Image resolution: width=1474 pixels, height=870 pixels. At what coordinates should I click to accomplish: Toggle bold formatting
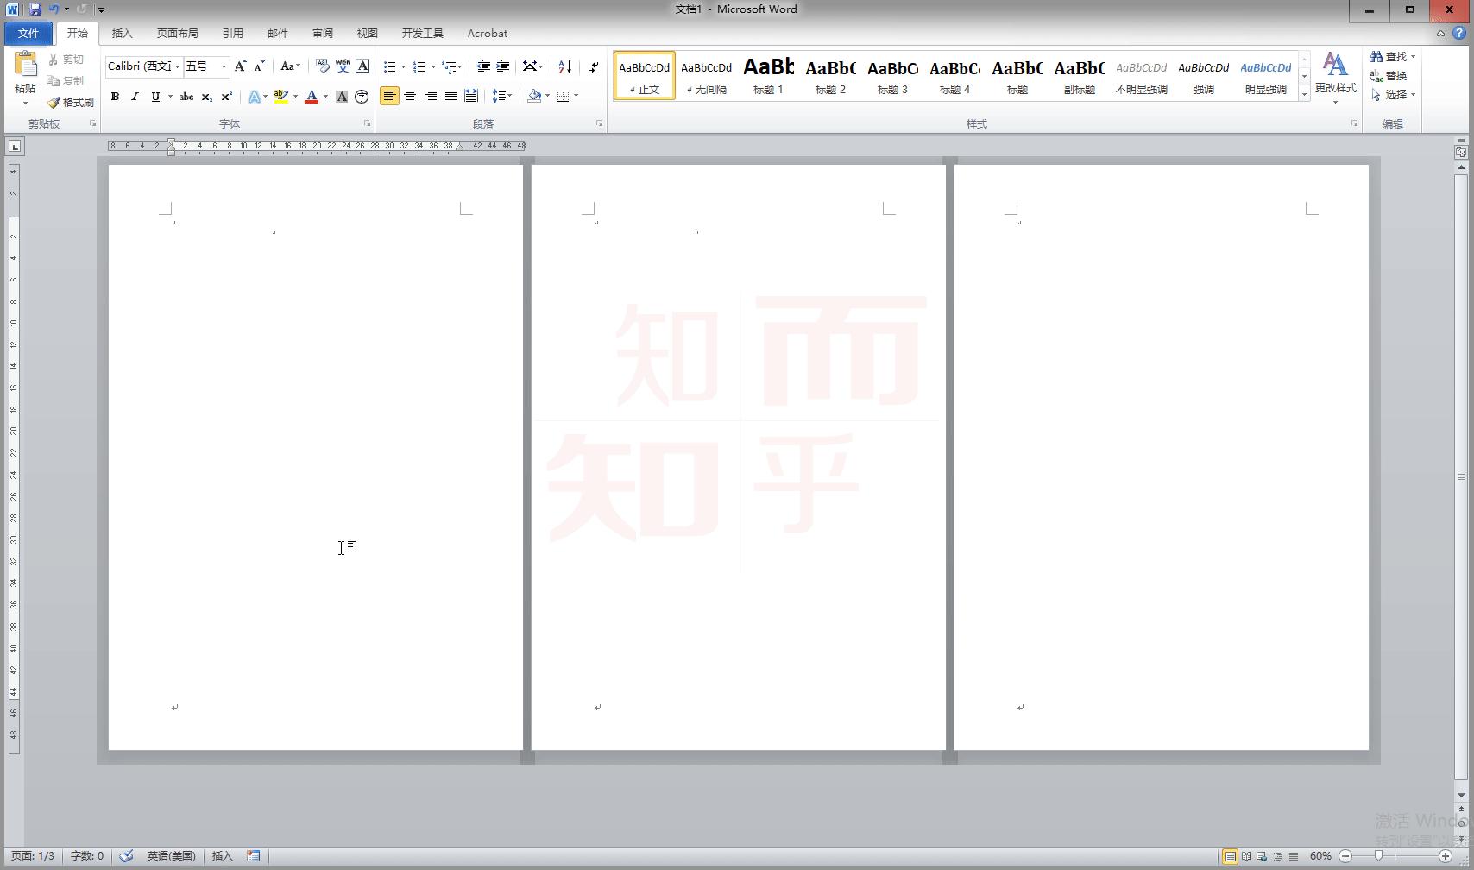115,97
